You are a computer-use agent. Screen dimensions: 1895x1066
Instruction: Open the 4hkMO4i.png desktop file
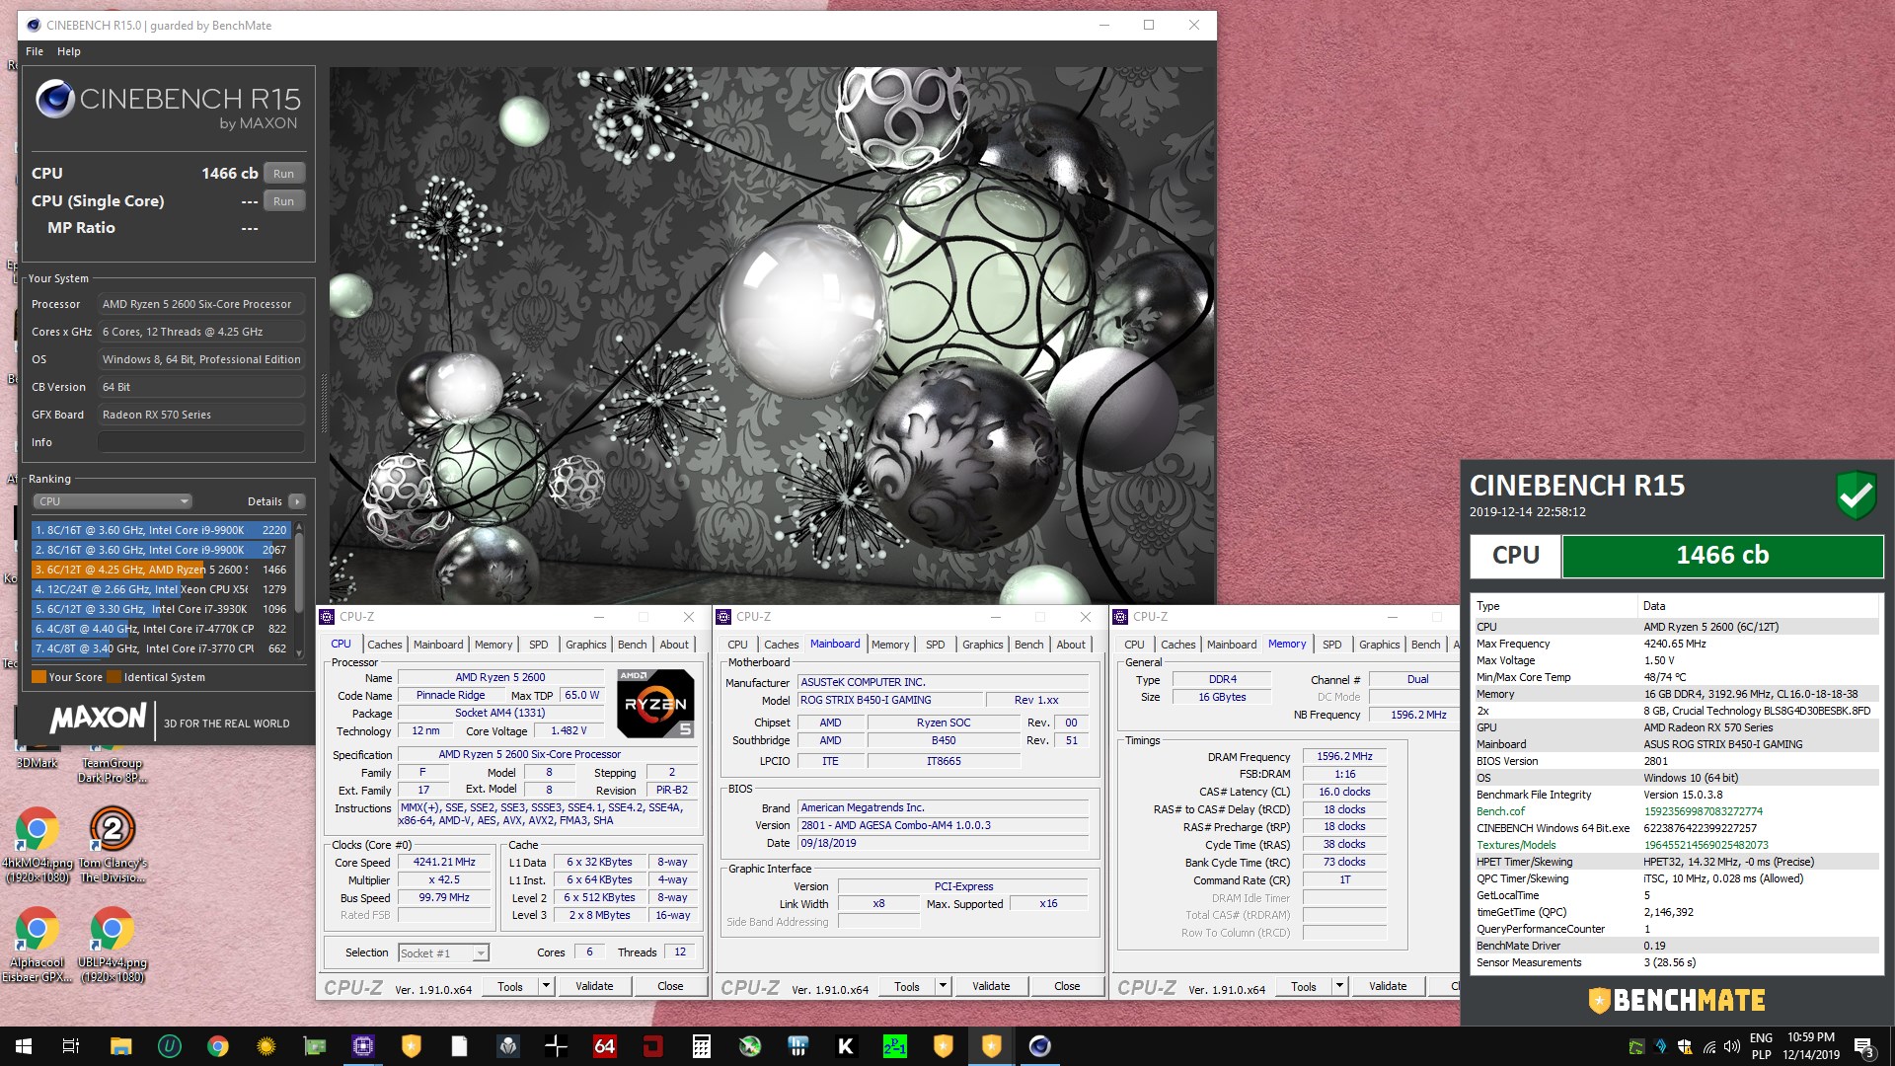pyautogui.click(x=37, y=845)
